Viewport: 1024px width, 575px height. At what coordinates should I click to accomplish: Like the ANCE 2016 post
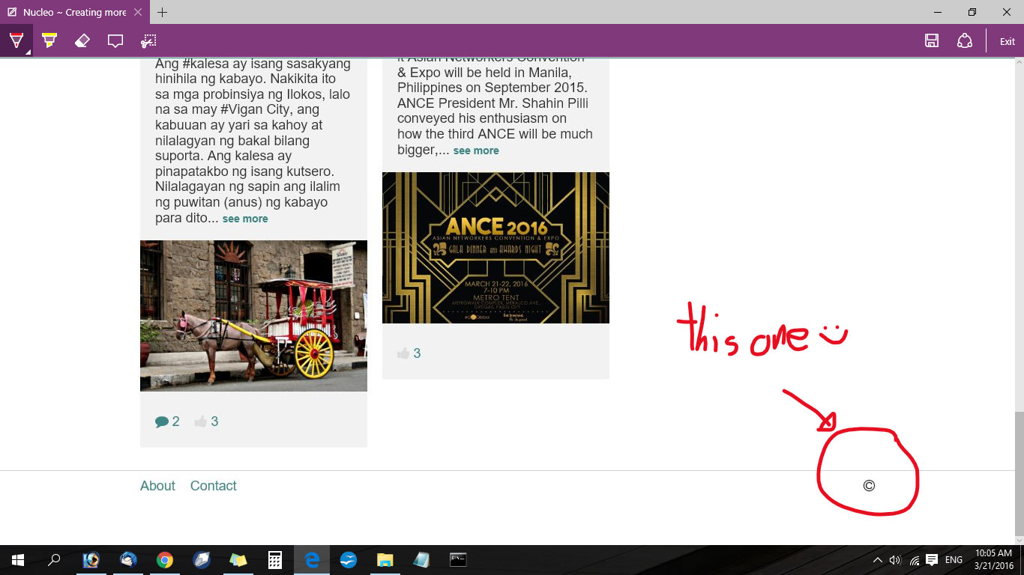pyautogui.click(x=409, y=353)
